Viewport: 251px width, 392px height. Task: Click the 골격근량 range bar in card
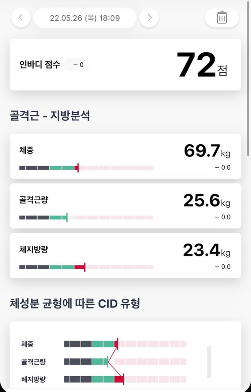[x=86, y=218]
